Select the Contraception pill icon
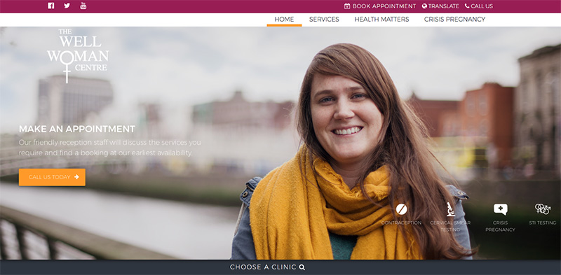This screenshot has height=275, width=561. click(401, 209)
